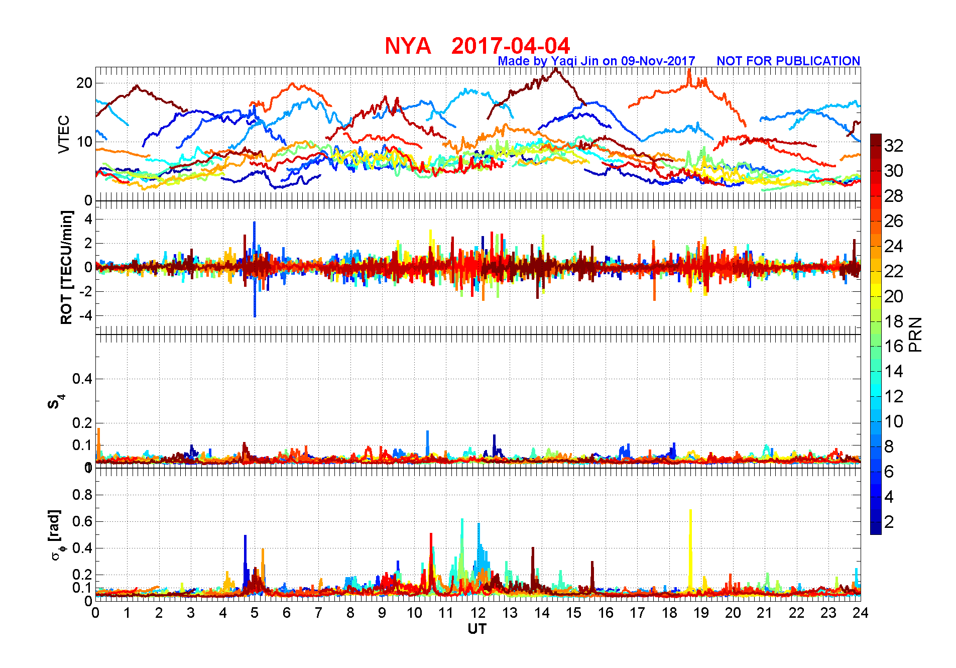Click the positive 4 tick on the ROT axis
Screen dimensions: 956x668
click(x=88, y=219)
